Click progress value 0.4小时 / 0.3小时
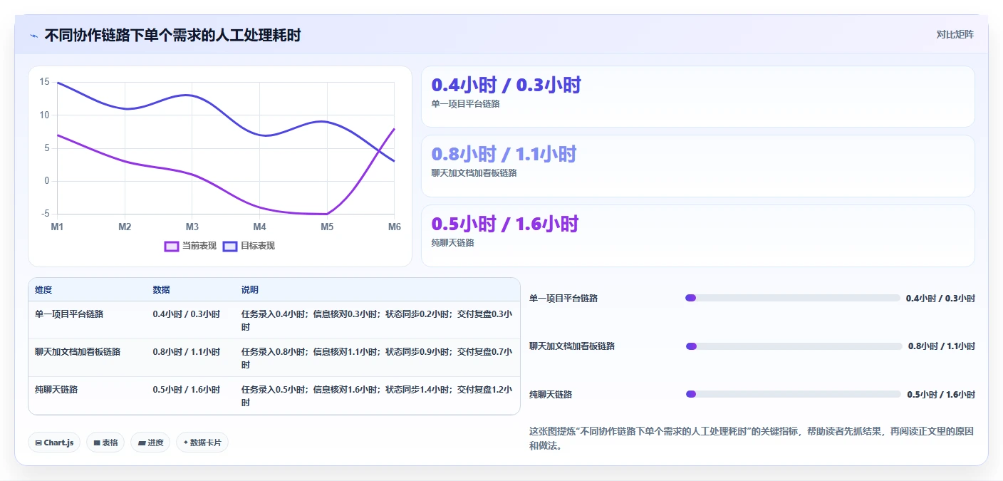1003x481 pixels. [x=940, y=299]
